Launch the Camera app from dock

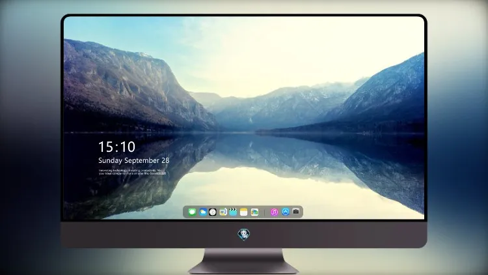pyautogui.click(x=296, y=211)
